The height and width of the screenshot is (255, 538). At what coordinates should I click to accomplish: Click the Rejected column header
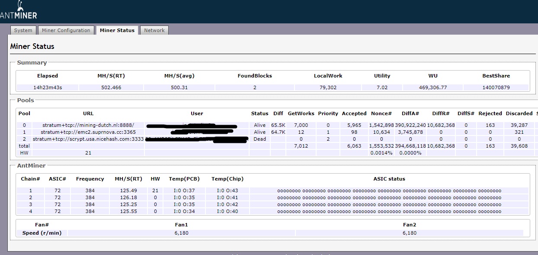click(x=490, y=113)
